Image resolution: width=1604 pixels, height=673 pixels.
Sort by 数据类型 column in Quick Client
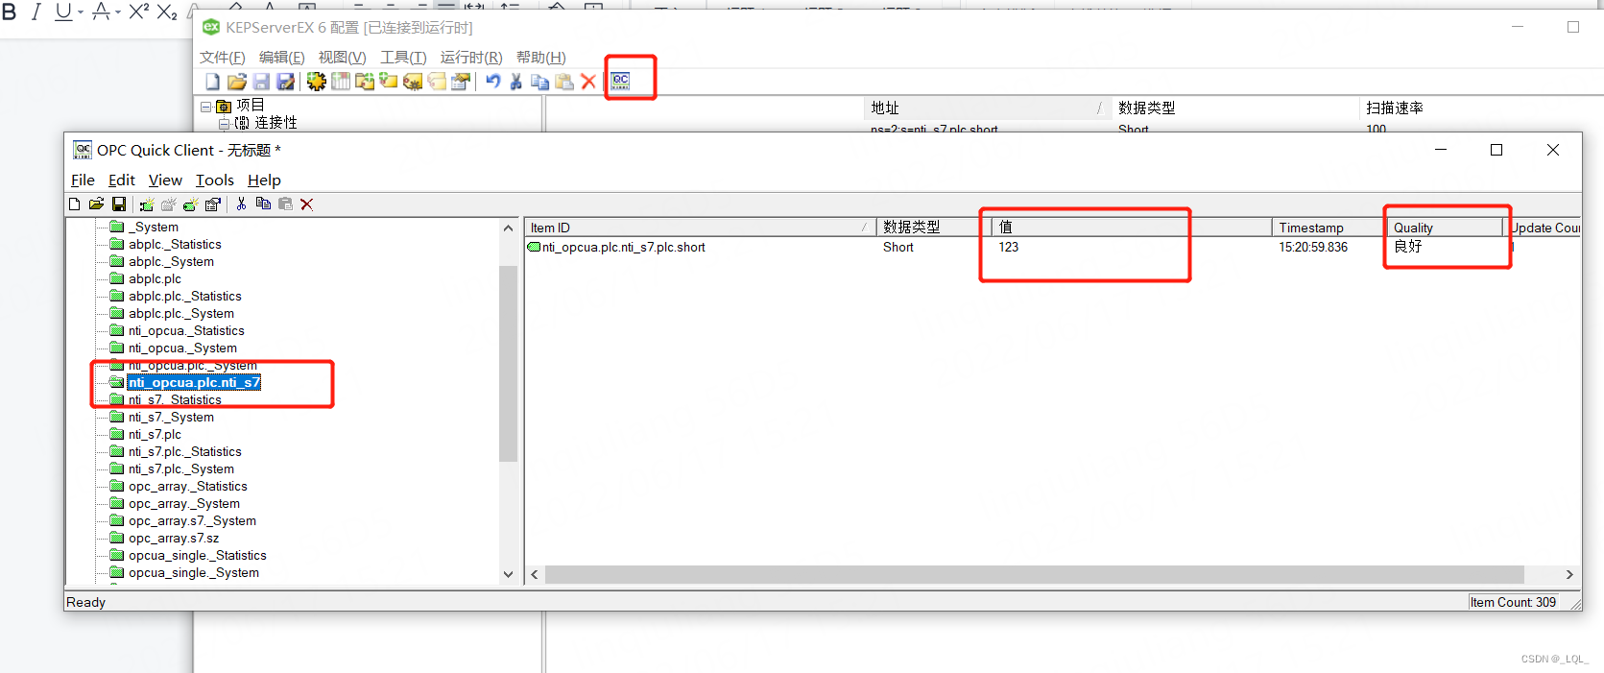click(x=933, y=228)
